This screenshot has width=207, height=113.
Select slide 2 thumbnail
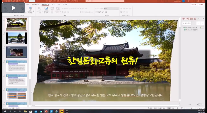point(17,38)
